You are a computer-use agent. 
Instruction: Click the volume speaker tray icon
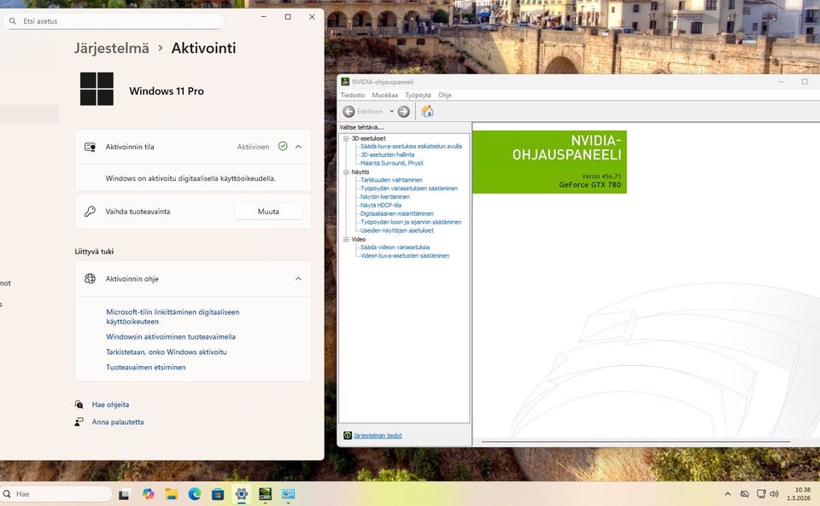coord(775,494)
